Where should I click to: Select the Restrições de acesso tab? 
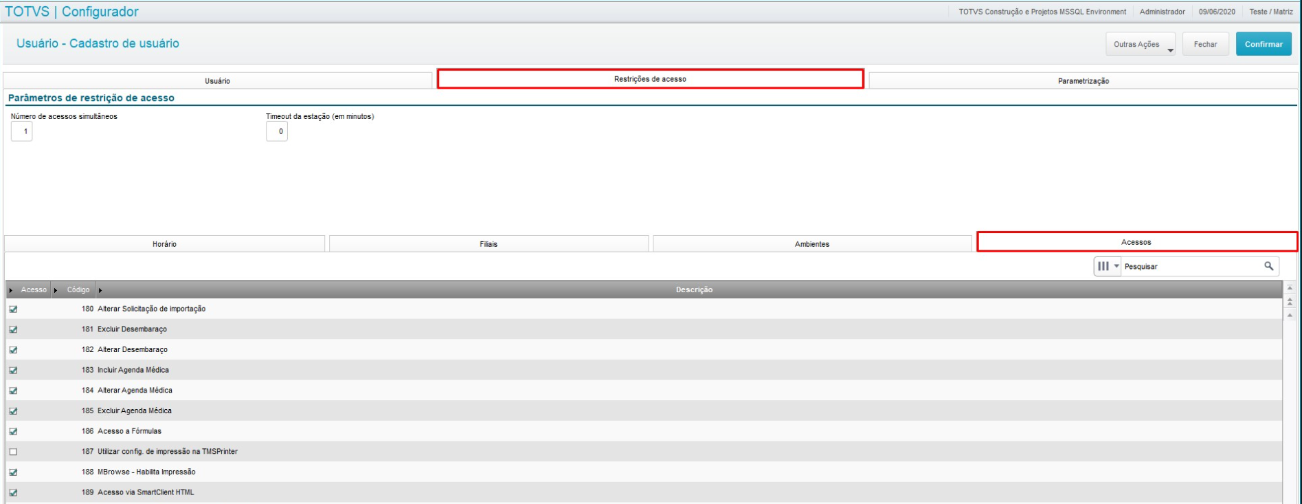[x=650, y=79]
